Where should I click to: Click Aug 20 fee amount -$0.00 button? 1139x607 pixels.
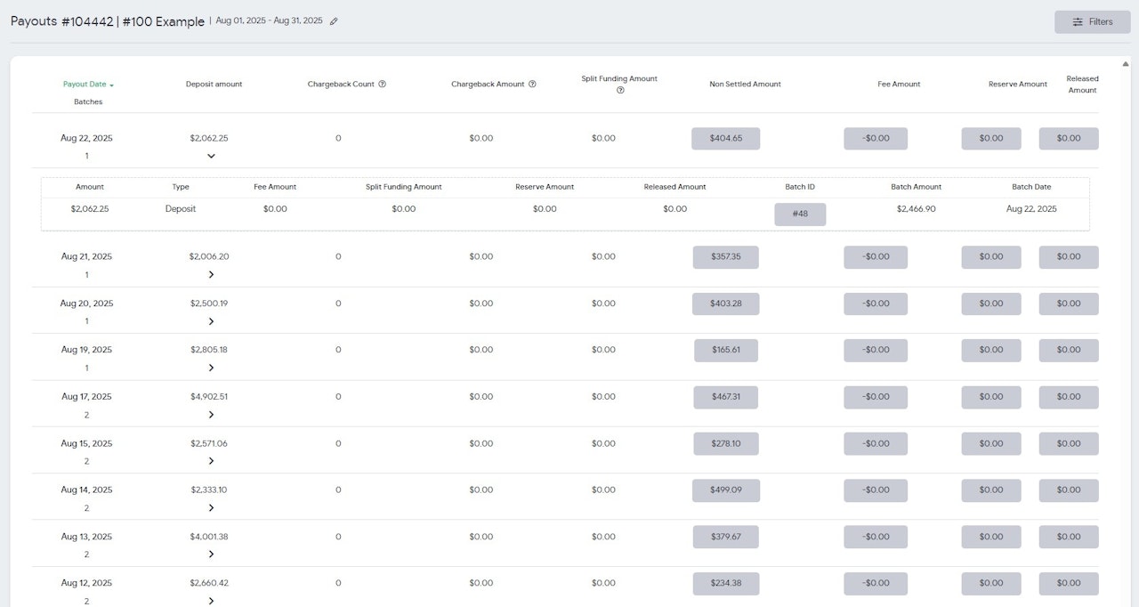pyautogui.click(x=875, y=303)
